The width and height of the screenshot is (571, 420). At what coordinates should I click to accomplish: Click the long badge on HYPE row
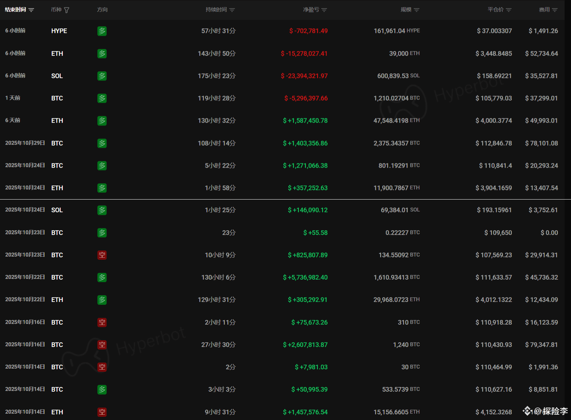tap(102, 31)
